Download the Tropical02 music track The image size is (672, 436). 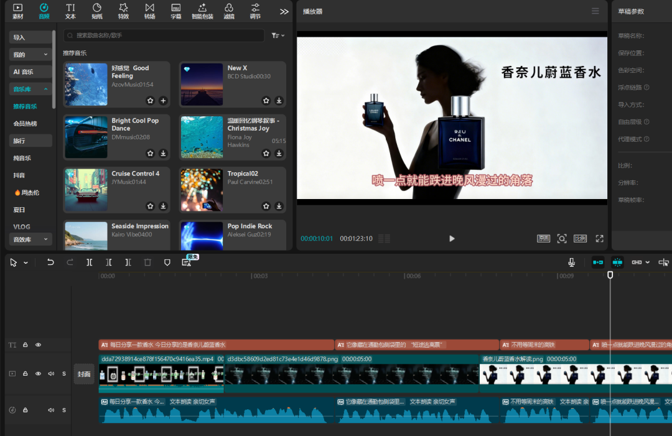[x=279, y=206]
